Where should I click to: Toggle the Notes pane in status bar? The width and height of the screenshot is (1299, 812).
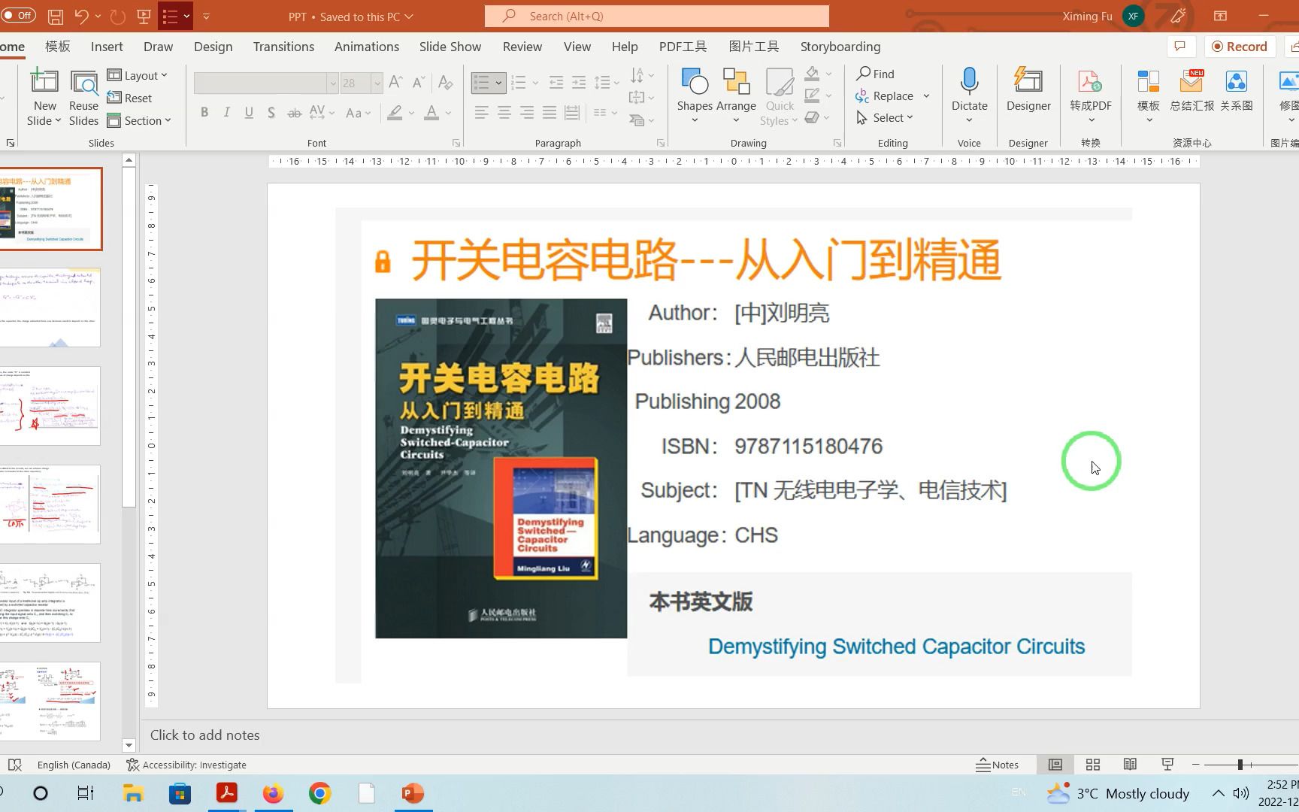[998, 765]
